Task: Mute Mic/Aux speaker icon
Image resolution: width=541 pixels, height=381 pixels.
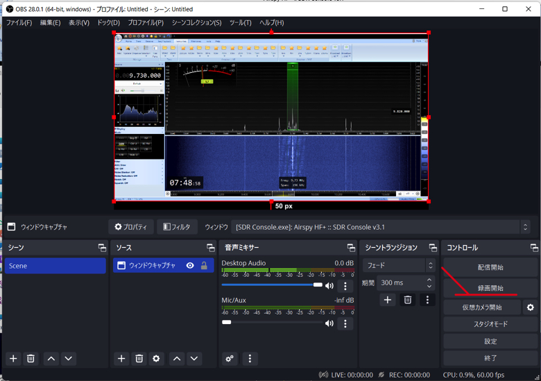Action: click(x=329, y=323)
